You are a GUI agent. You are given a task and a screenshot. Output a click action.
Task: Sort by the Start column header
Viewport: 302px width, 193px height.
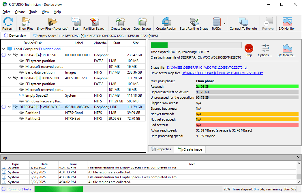117,43
